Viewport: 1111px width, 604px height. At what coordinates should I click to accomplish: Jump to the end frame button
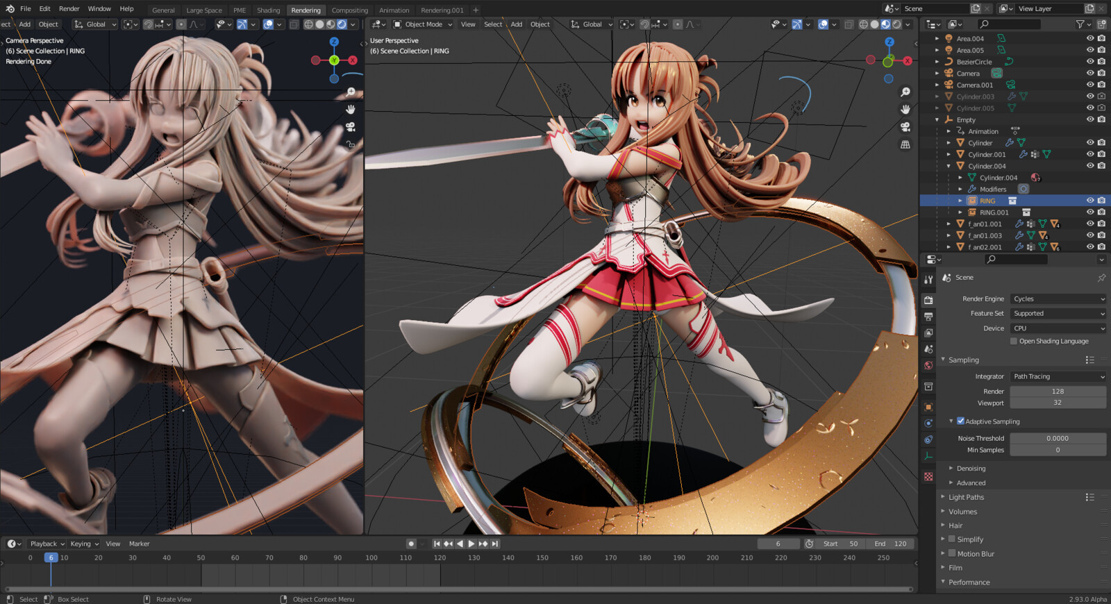tap(495, 544)
